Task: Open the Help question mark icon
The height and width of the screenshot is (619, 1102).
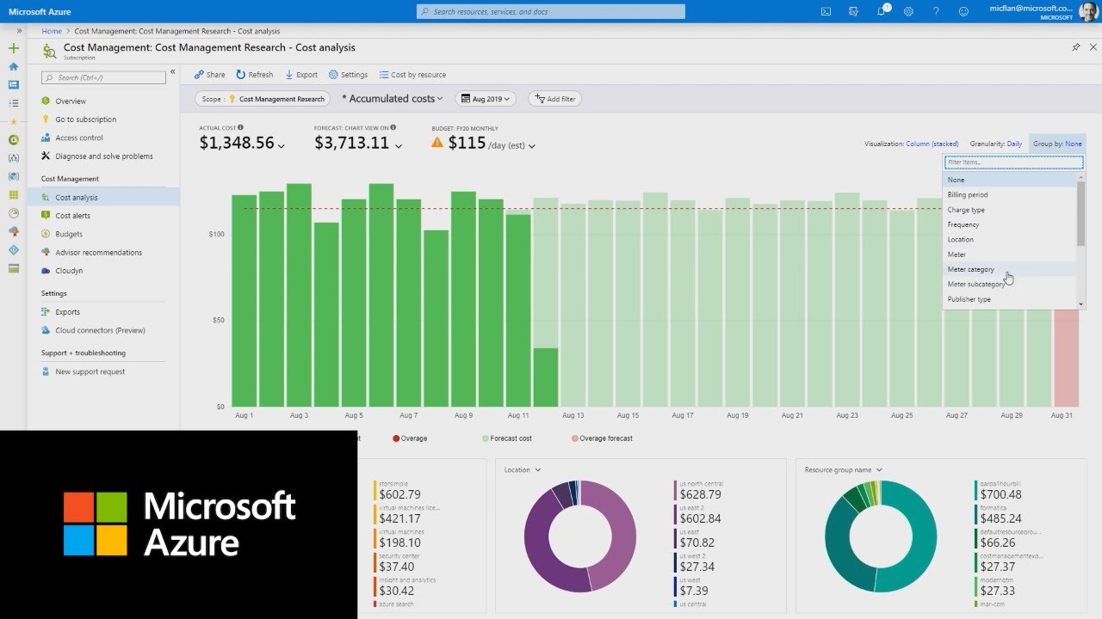Action: (x=936, y=11)
